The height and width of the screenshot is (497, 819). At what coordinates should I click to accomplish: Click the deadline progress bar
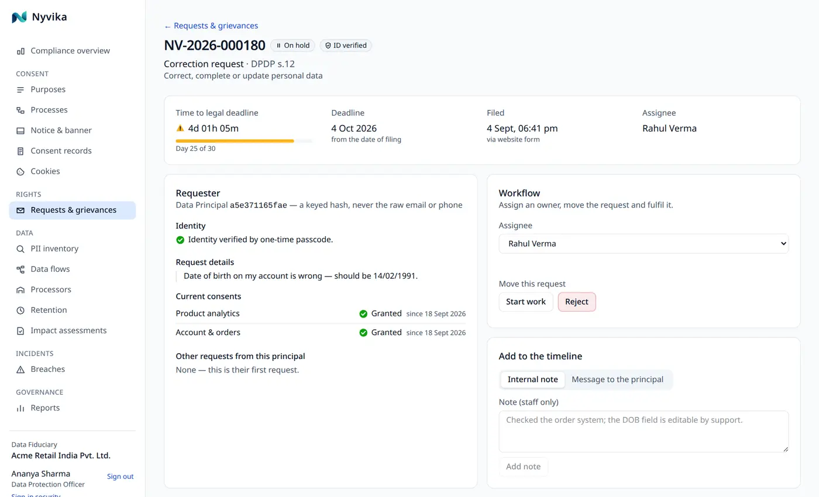point(244,141)
